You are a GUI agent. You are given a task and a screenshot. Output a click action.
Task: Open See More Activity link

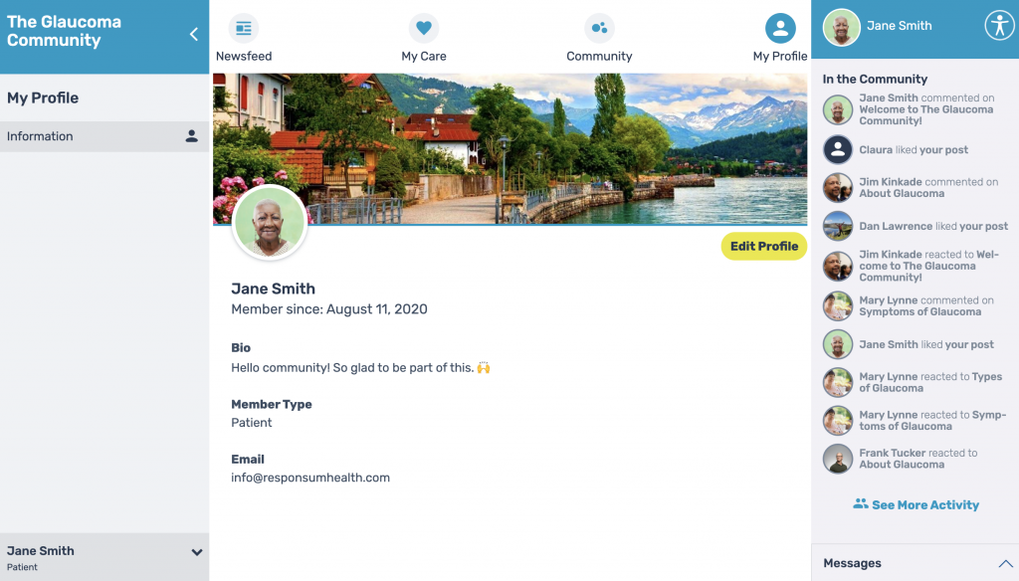[x=925, y=505]
